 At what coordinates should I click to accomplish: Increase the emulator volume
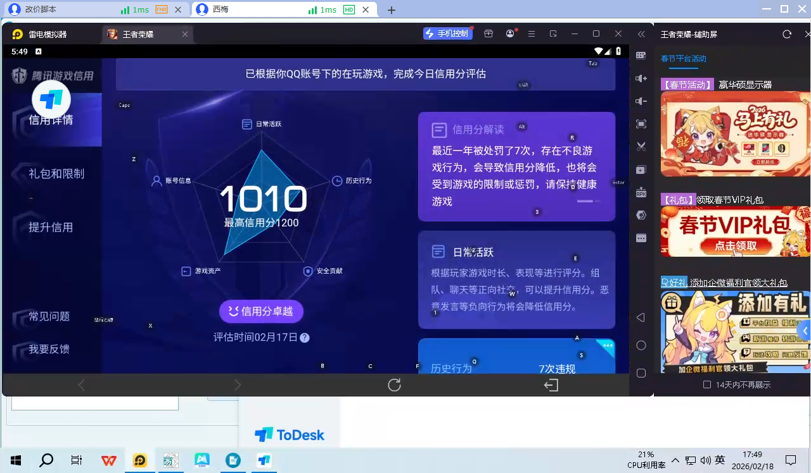(x=641, y=78)
